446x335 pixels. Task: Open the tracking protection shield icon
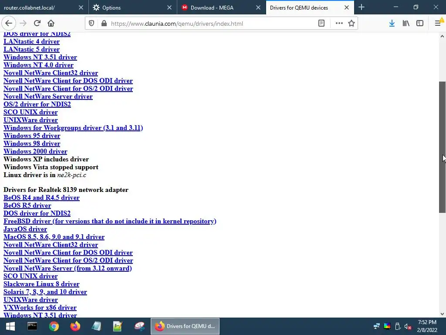pyautogui.click(x=91, y=24)
